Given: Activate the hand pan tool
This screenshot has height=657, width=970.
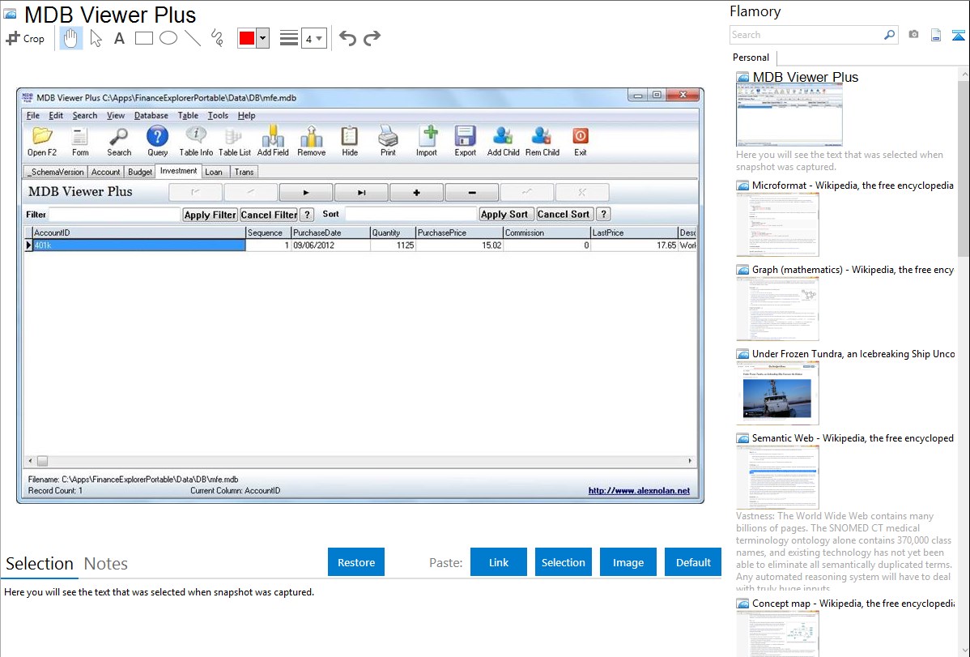Looking at the screenshot, I should [70, 38].
